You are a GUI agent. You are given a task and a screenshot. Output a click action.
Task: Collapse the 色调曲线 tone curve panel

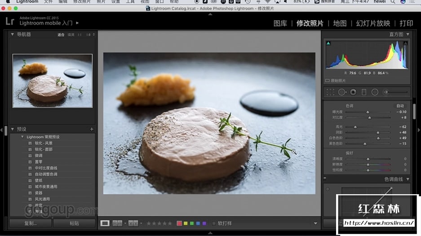click(x=408, y=179)
